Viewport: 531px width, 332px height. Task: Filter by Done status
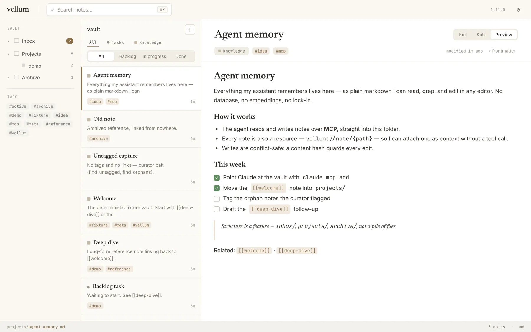[x=181, y=56]
